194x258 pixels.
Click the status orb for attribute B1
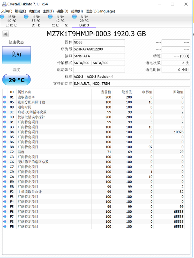click(x=5, y=122)
